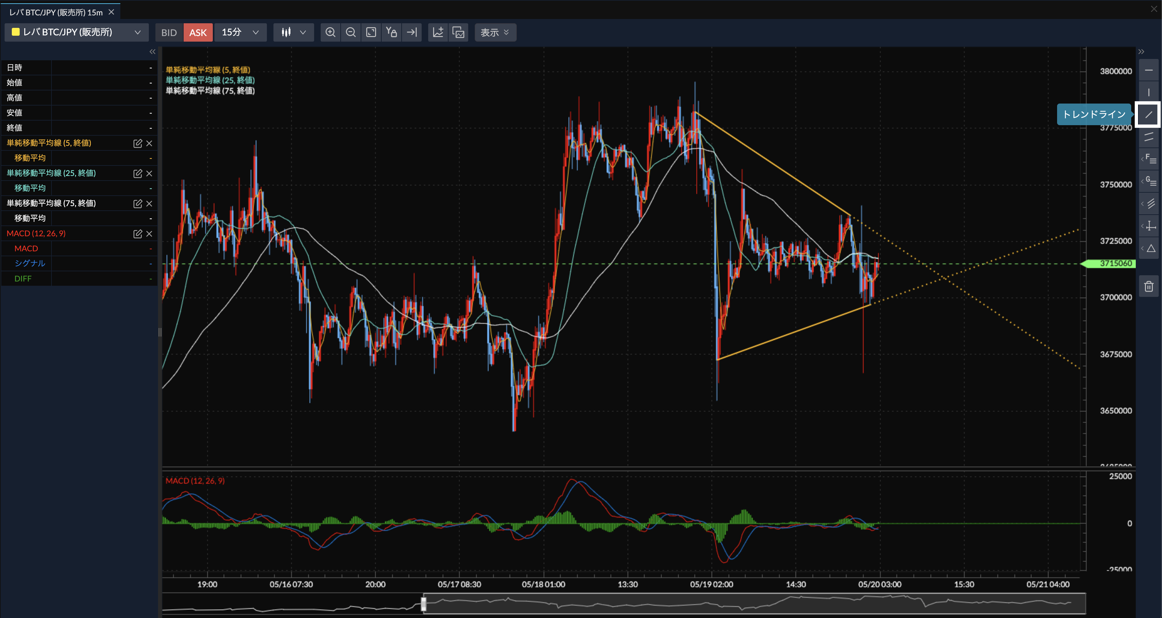Click the chart overview navigator strip
The image size is (1162, 618).
[x=624, y=604]
